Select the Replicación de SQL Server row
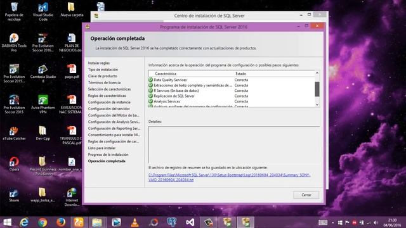The width and height of the screenshot is (406, 228). pyautogui.click(x=231, y=96)
